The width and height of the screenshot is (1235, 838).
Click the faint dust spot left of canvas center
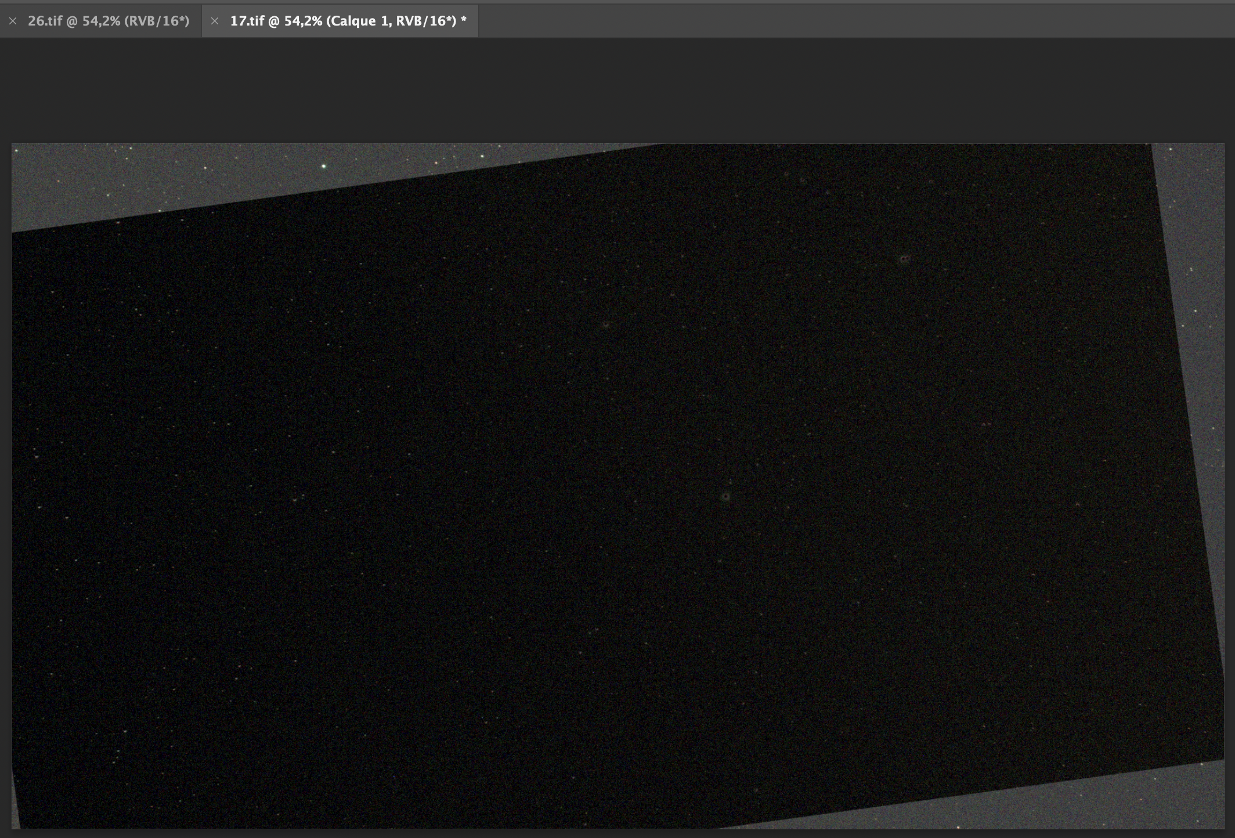coord(606,326)
